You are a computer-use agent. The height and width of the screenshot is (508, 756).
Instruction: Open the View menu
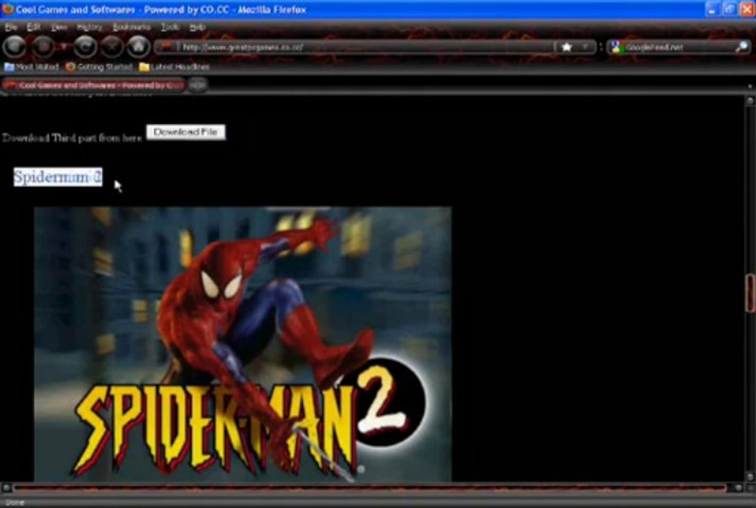(x=59, y=27)
